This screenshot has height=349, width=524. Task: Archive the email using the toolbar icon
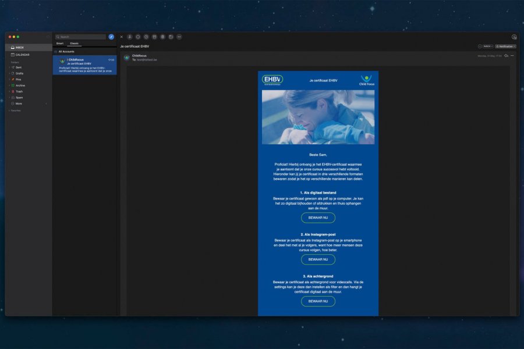click(154, 37)
